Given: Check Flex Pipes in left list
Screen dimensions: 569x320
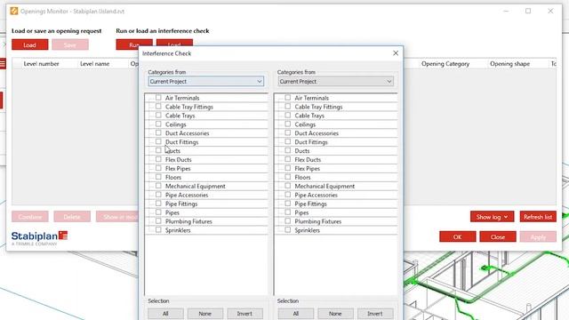Looking at the screenshot, I should tap(158, 168).
